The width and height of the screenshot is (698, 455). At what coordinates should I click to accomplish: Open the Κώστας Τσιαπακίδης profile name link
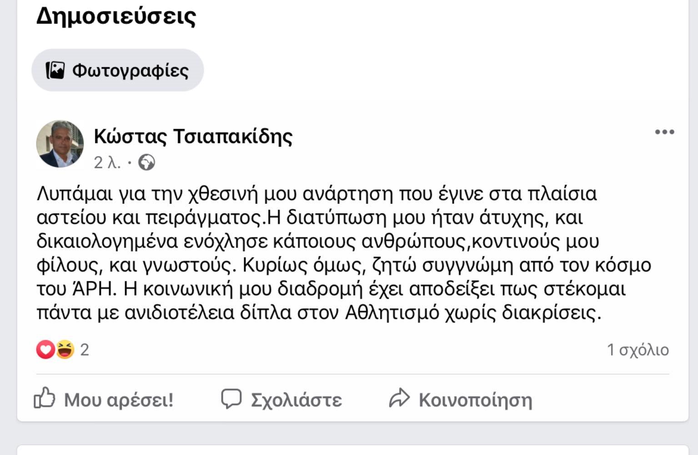[193, 136]
